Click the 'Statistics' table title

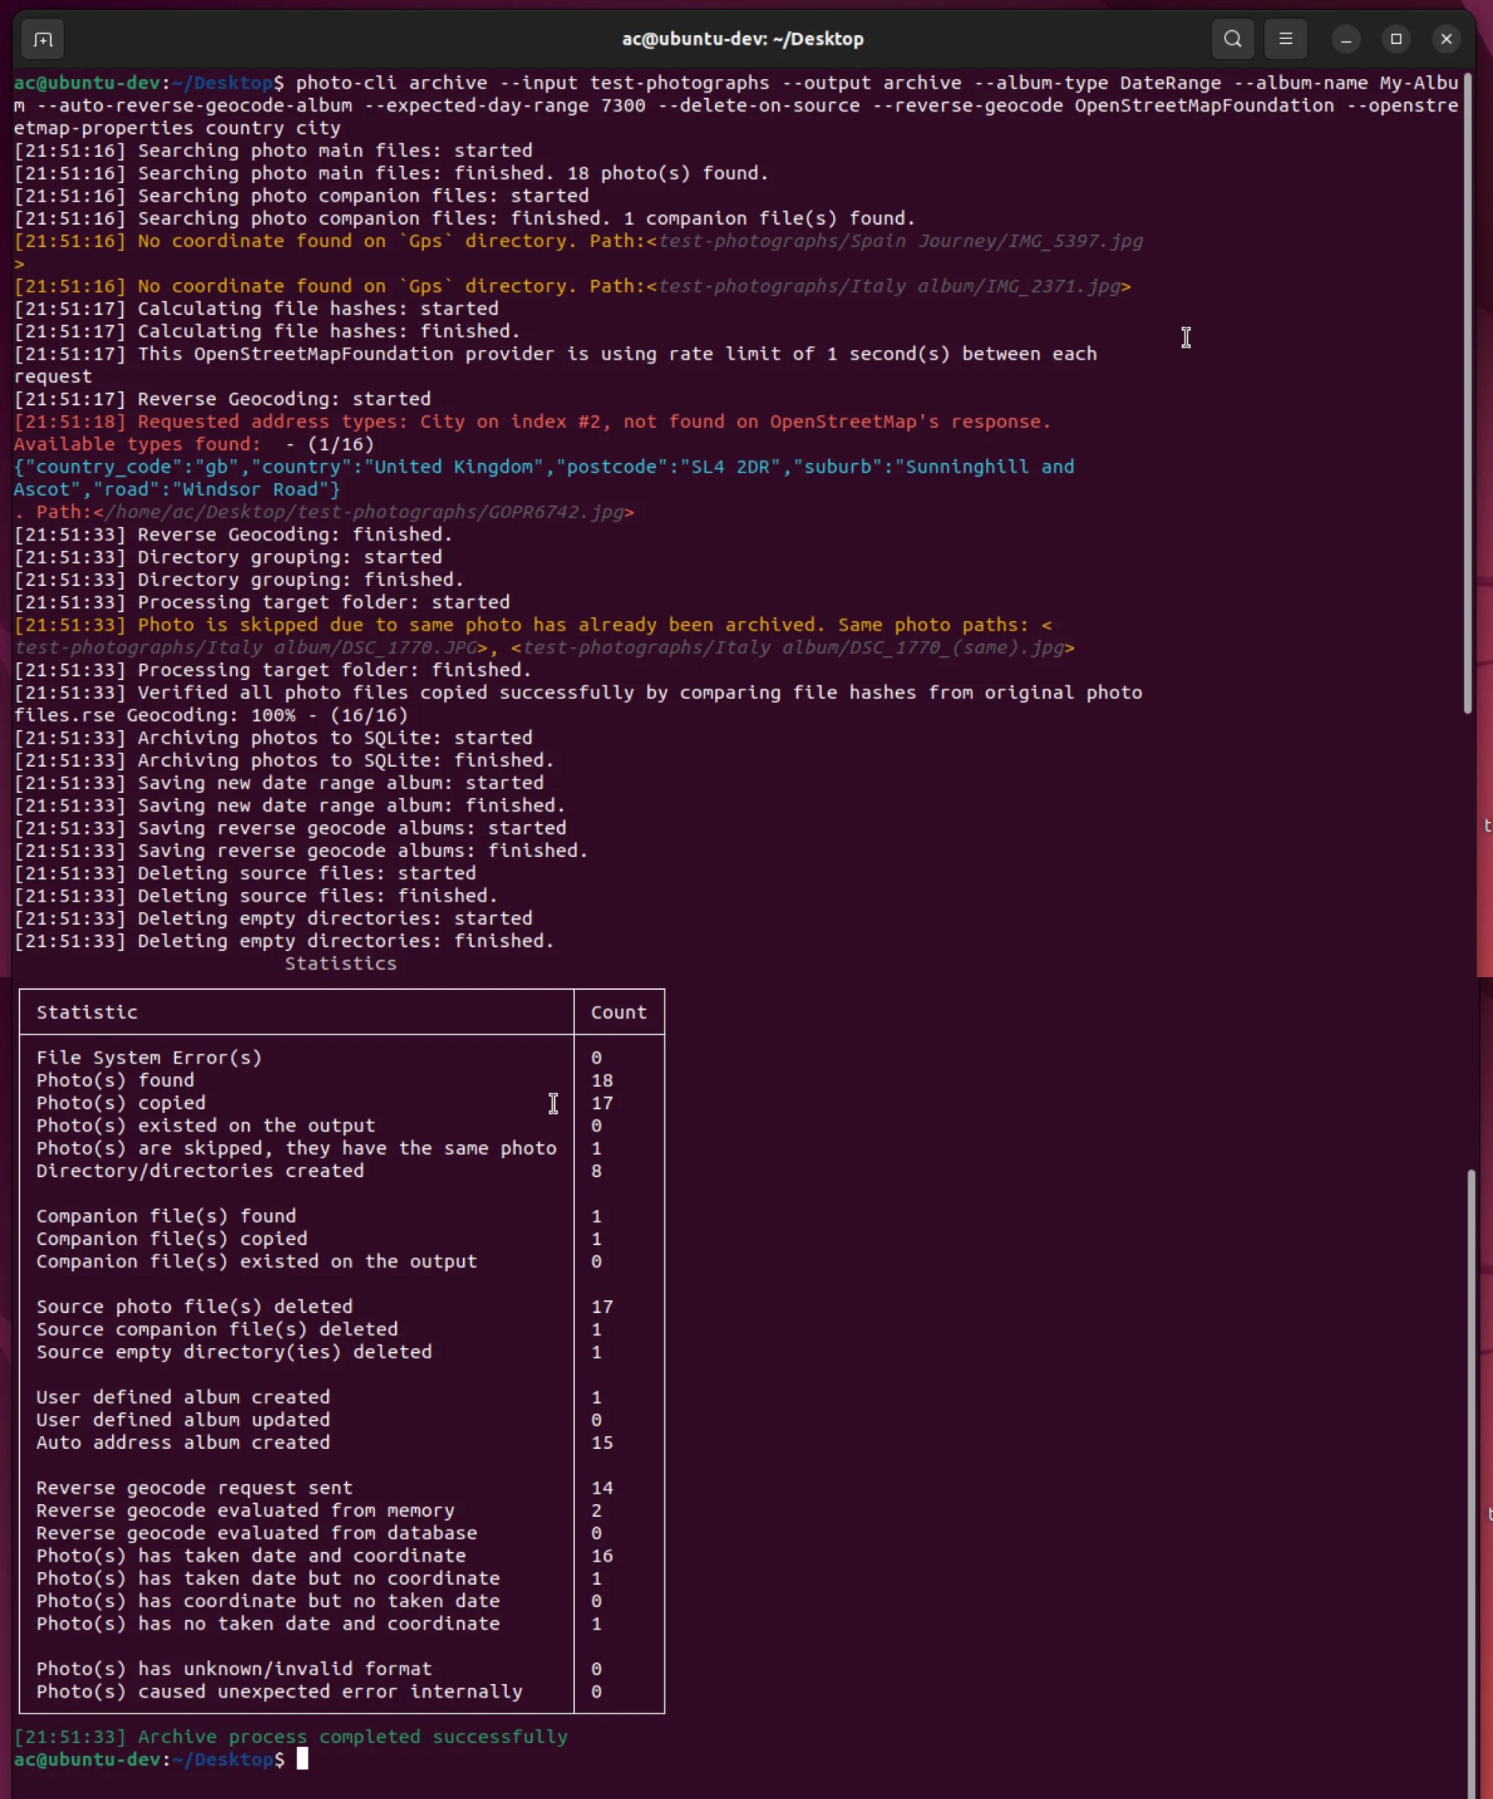click(340, 964)
